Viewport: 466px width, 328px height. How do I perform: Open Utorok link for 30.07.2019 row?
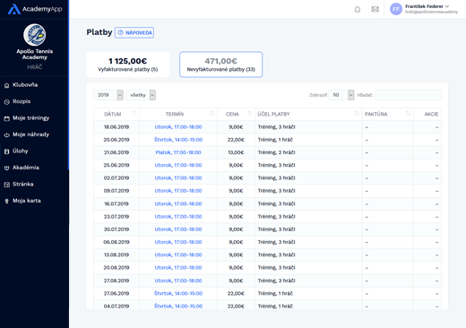[x=178, y=229]
